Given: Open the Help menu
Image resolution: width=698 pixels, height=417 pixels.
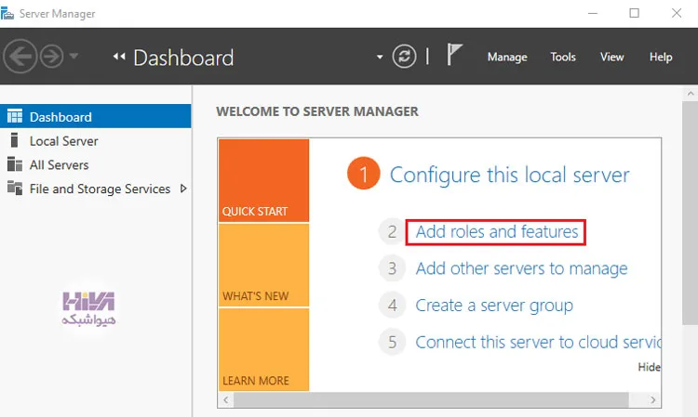Looking at the screenshot, I should (661, 57).
